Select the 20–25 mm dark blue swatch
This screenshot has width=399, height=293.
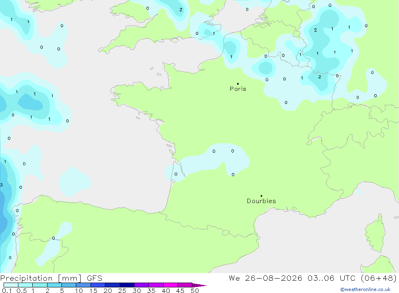tap(112, 285)
